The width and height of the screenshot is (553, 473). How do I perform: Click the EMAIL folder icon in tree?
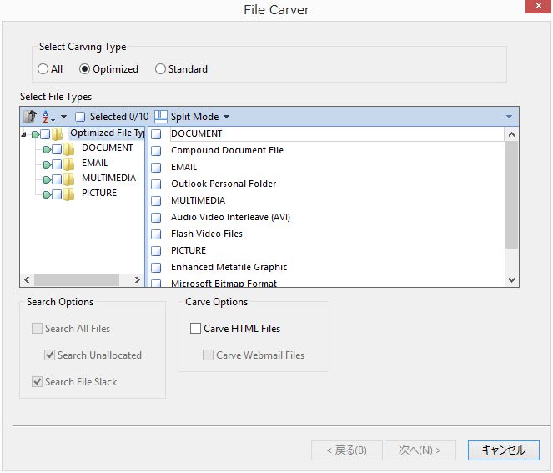pos(68,164)
